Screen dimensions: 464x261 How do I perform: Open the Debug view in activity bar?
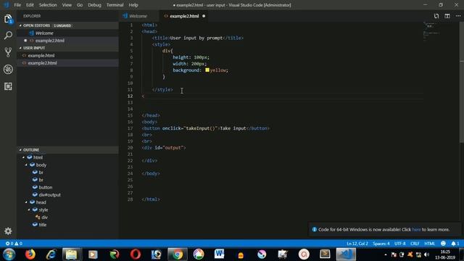point(8,70)
